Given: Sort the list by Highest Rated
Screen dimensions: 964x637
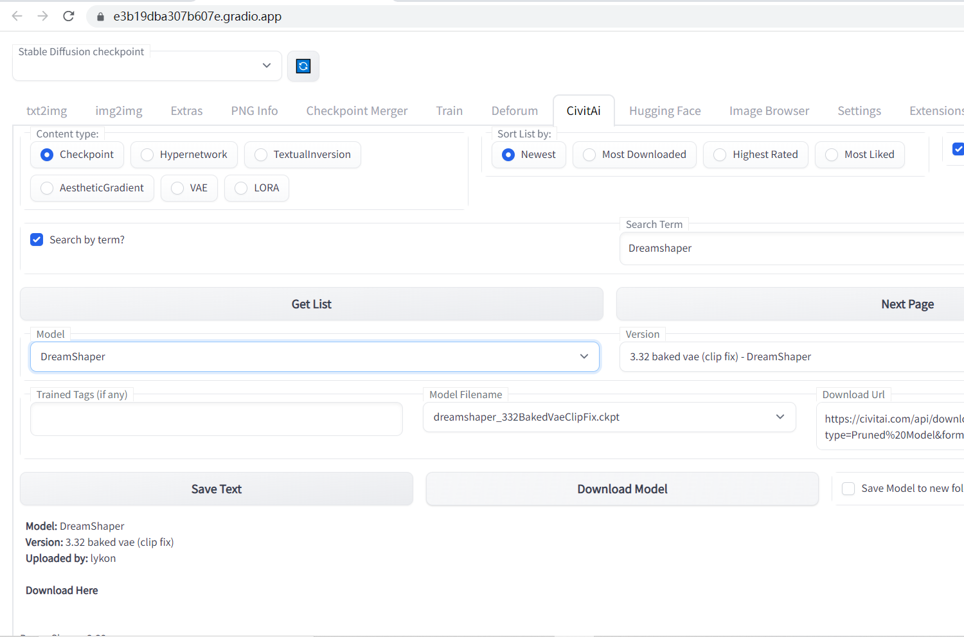Looking at the screenshot, I should coord(756,155).
